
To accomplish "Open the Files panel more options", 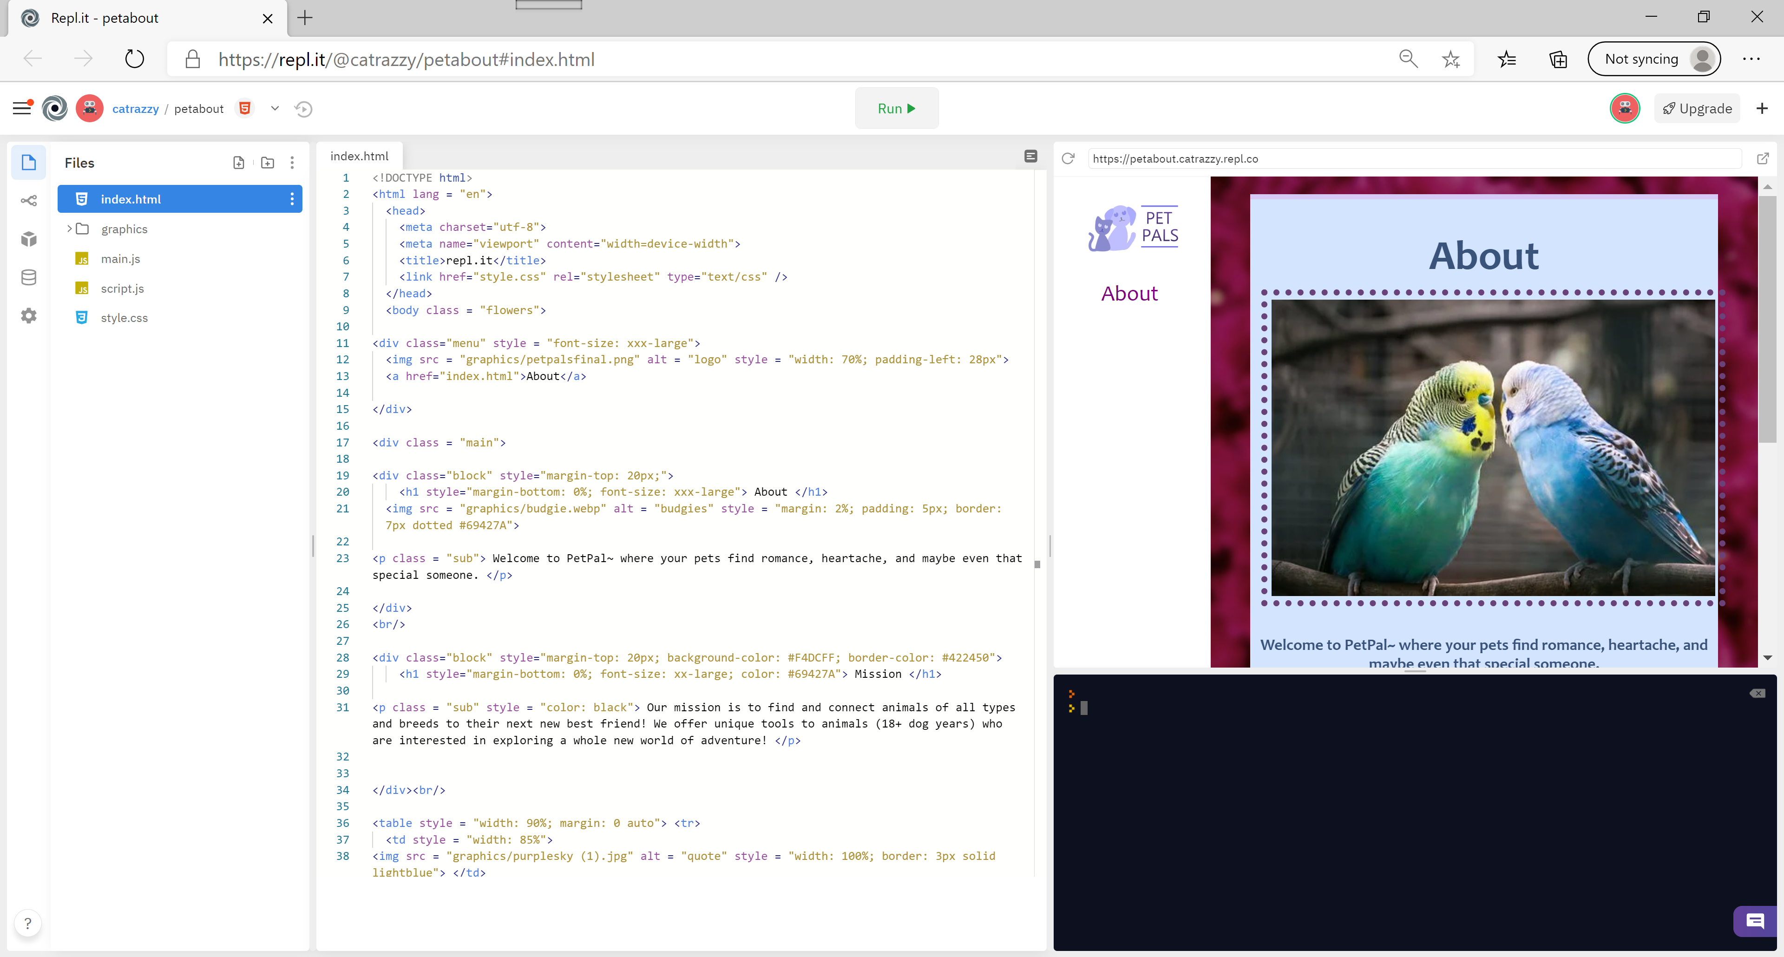I will pyautogui.click(x=292, y=163).
